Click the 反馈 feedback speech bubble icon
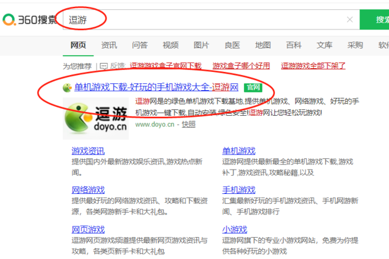The height and width of the screenshot is (259, 389). pos(104,66)
